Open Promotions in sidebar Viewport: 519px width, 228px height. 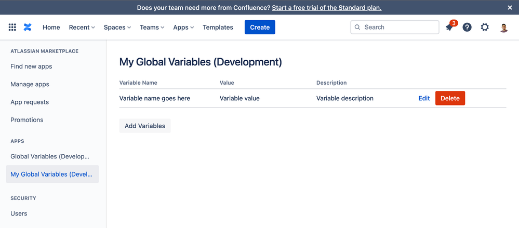coord(27,120)
